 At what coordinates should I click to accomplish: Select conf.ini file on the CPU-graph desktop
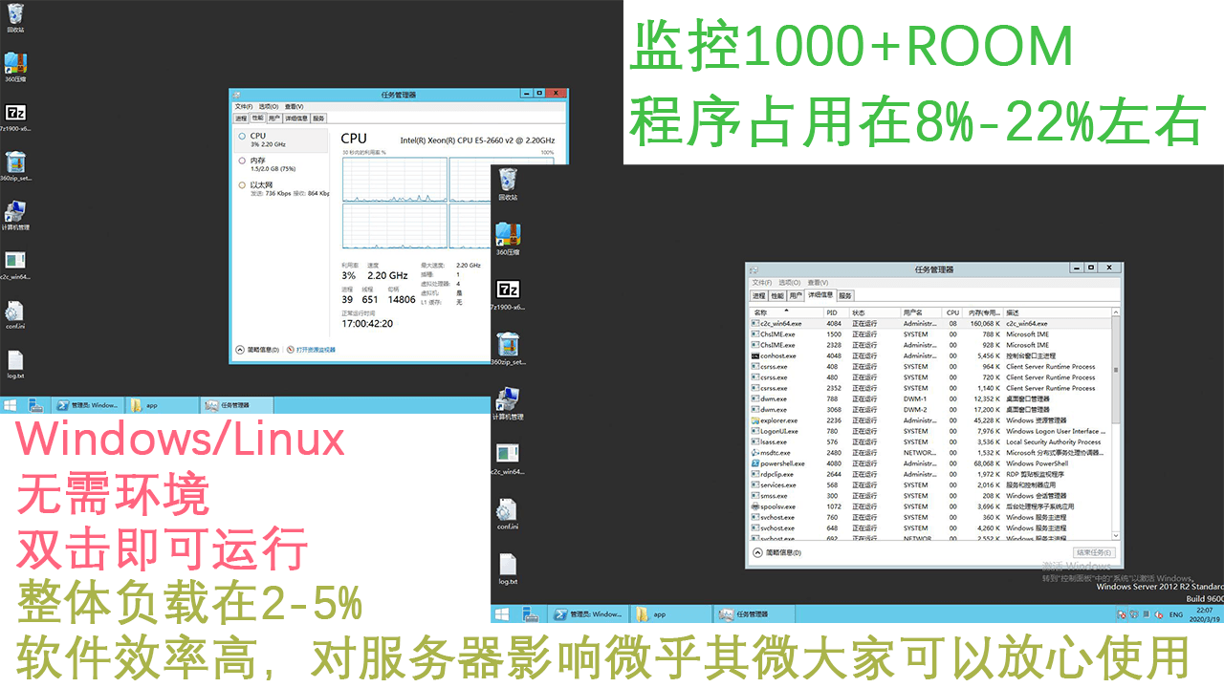coord(15,315)
